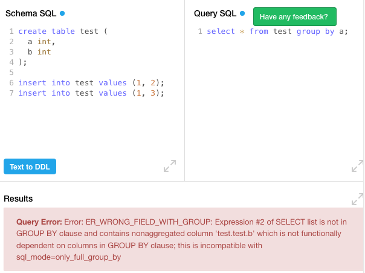Click the Query SQL heading
This screenshot has width=365, height=273.
click(215, 13)
